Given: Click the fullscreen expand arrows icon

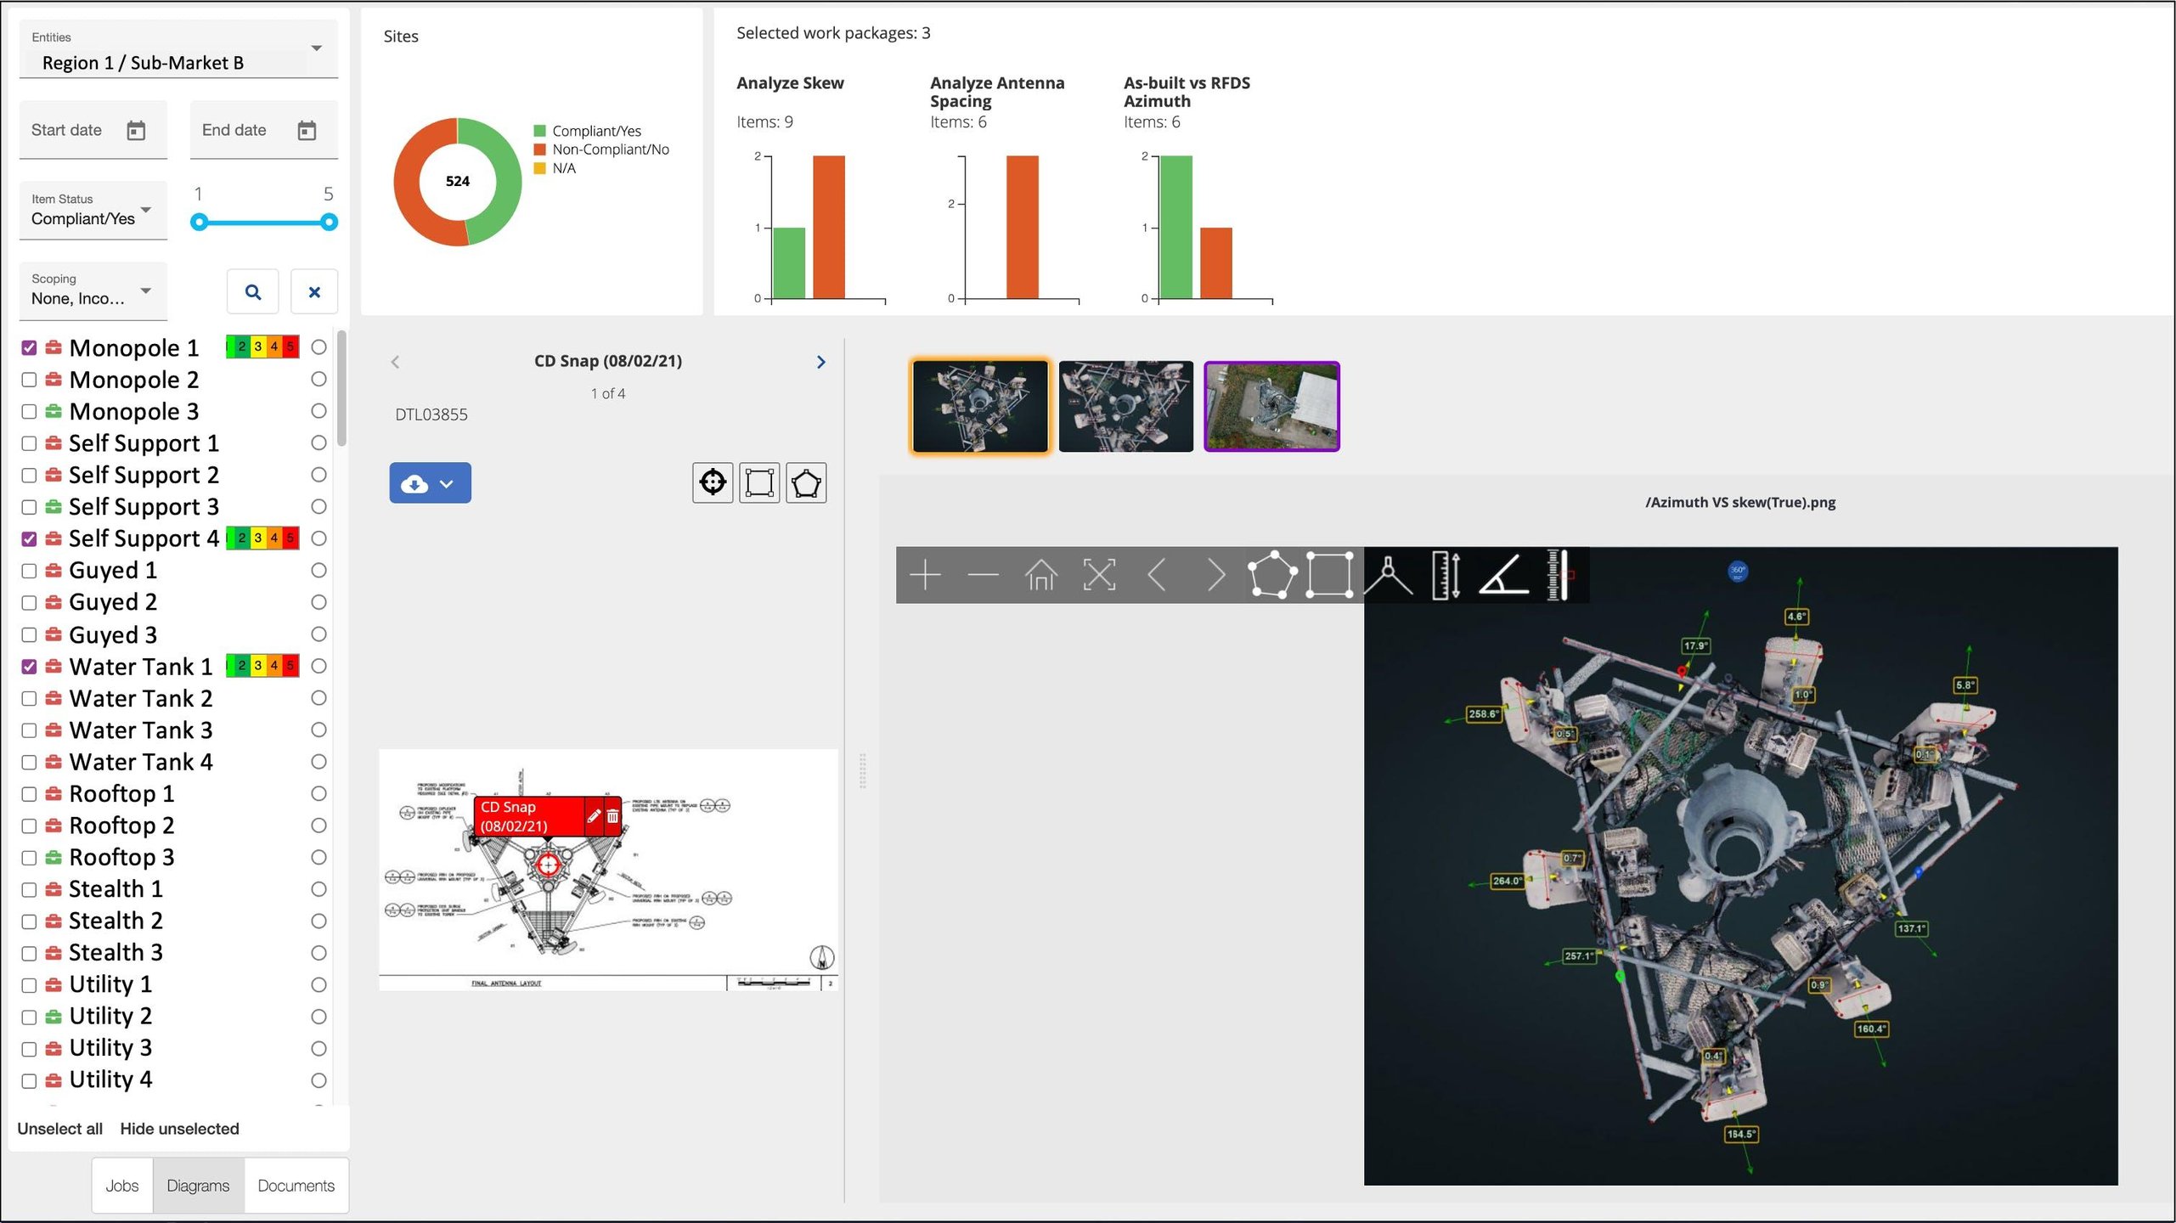Looking at the screenshot, I should tap(1098, 575).
